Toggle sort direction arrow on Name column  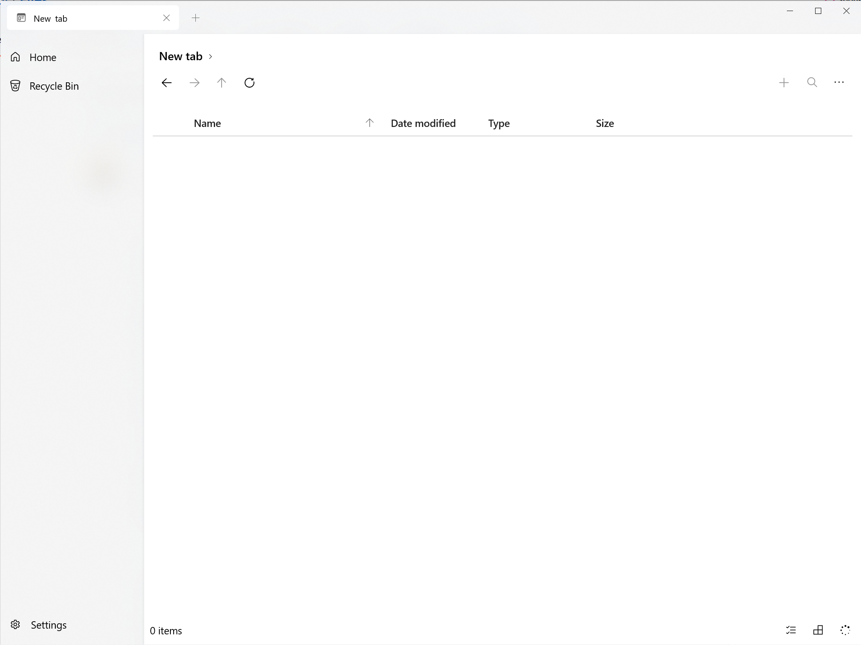[x=369, y=123]
